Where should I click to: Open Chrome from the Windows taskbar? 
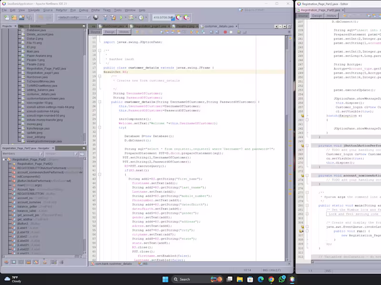272,279
